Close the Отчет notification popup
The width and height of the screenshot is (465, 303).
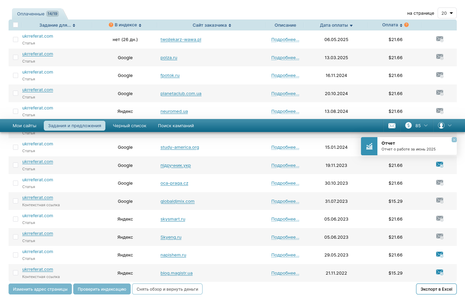454,140
